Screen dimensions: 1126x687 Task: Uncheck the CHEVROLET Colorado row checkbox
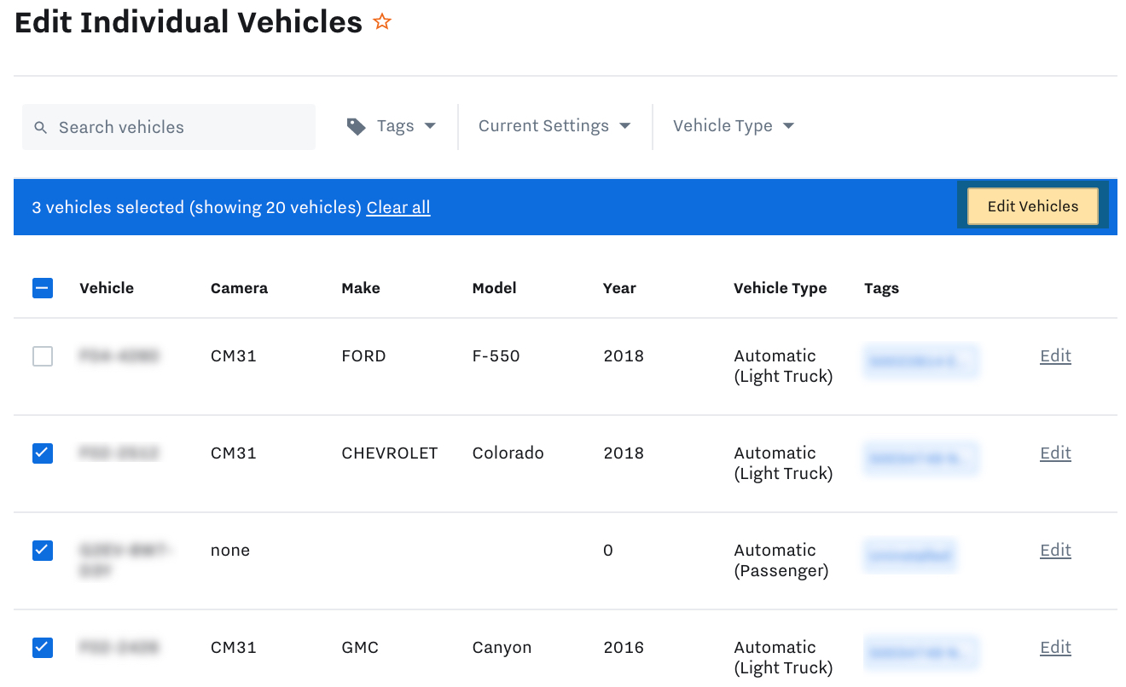pos(43,453)
